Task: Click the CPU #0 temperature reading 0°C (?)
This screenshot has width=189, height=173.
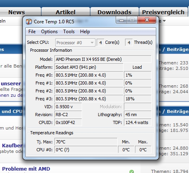Action: tap(86, 150)
